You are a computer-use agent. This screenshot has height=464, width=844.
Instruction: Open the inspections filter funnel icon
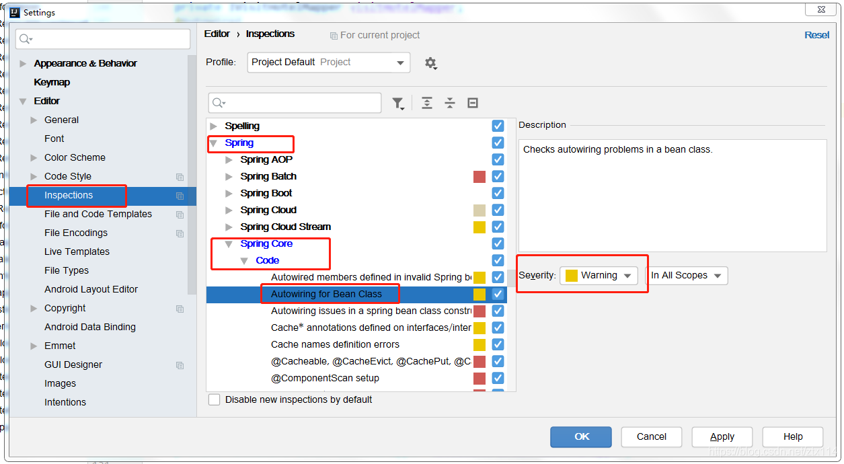(398, 104)
